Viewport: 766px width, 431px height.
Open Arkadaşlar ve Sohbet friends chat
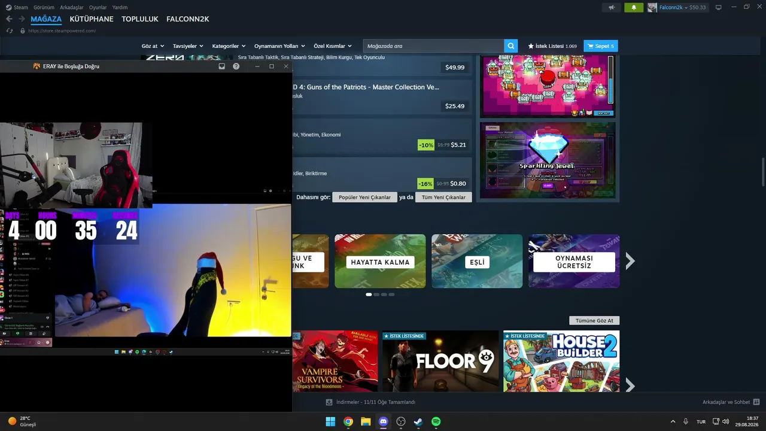[731, 402]
